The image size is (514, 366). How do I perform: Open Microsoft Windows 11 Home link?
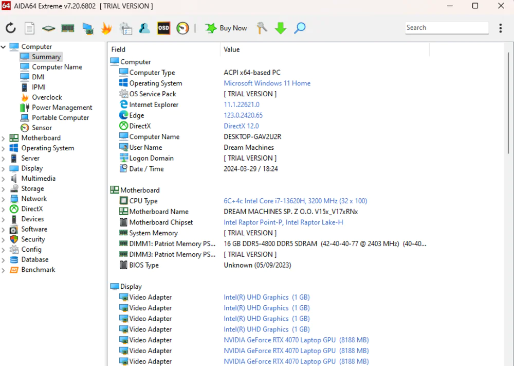click(x=267, y=83)
